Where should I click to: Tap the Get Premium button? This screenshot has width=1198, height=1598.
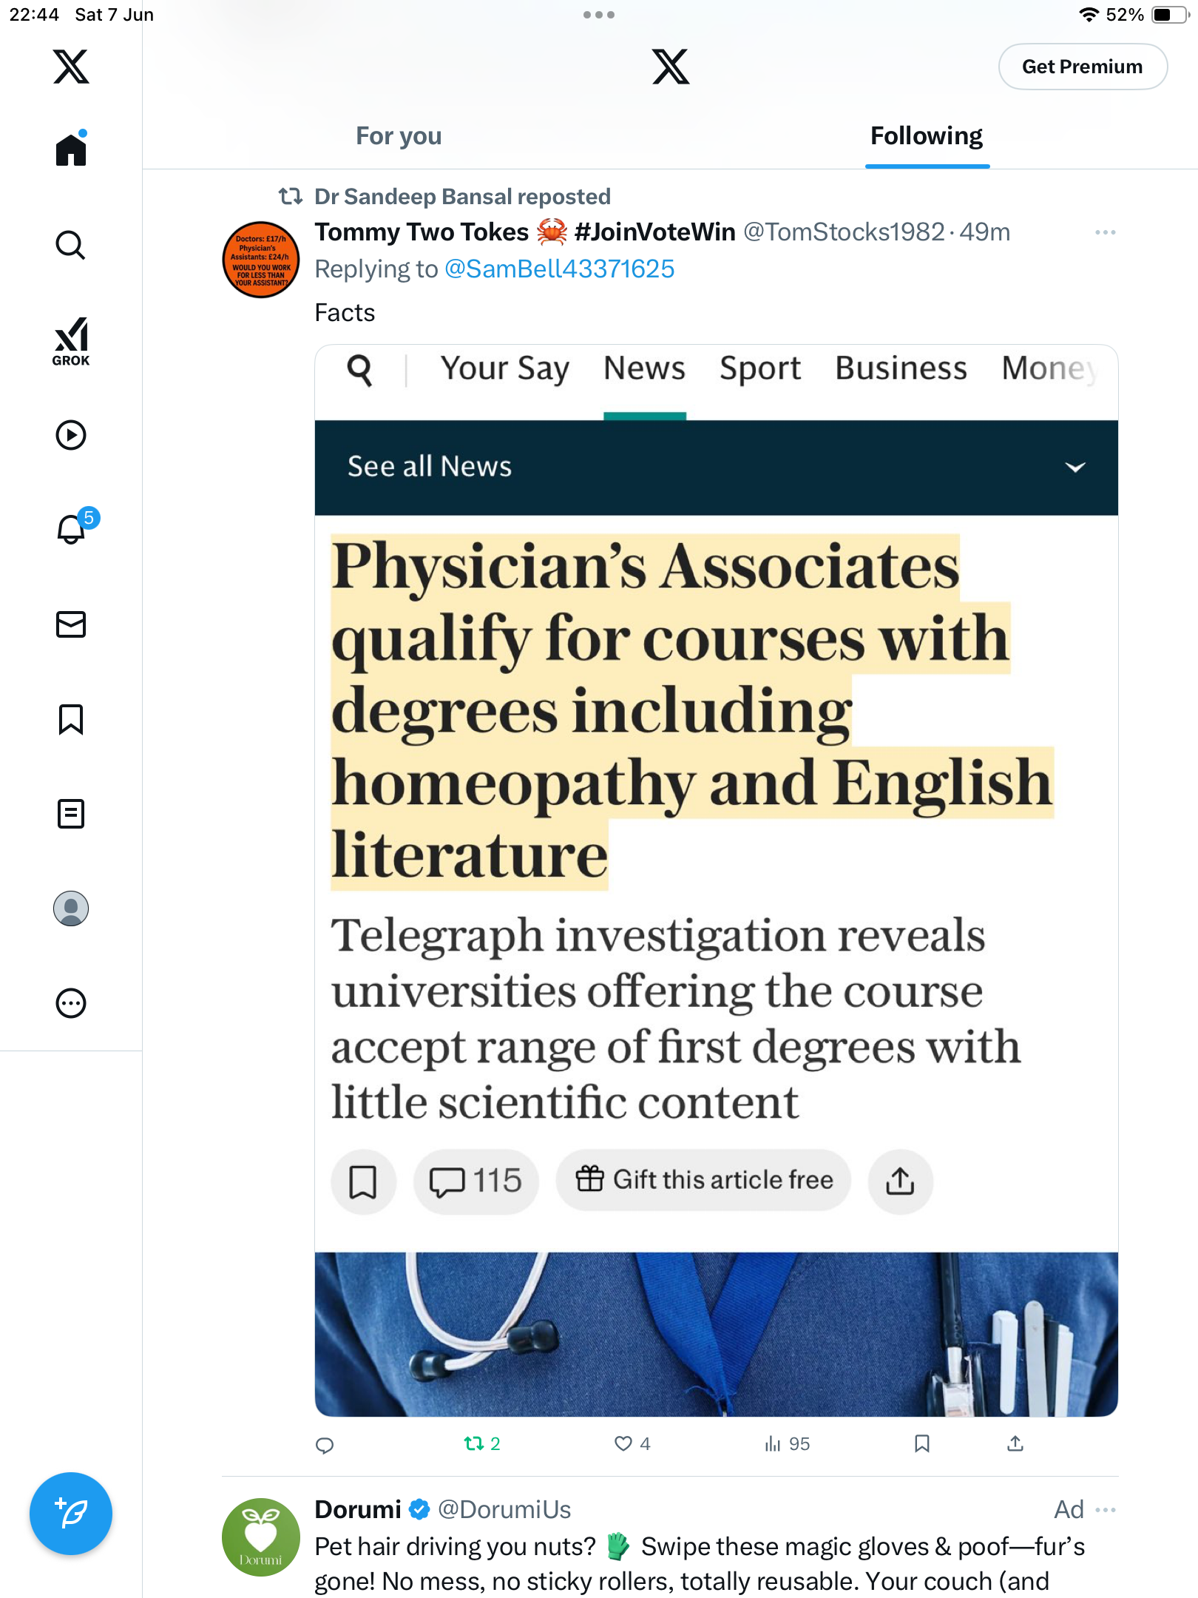coord(1083,67)
